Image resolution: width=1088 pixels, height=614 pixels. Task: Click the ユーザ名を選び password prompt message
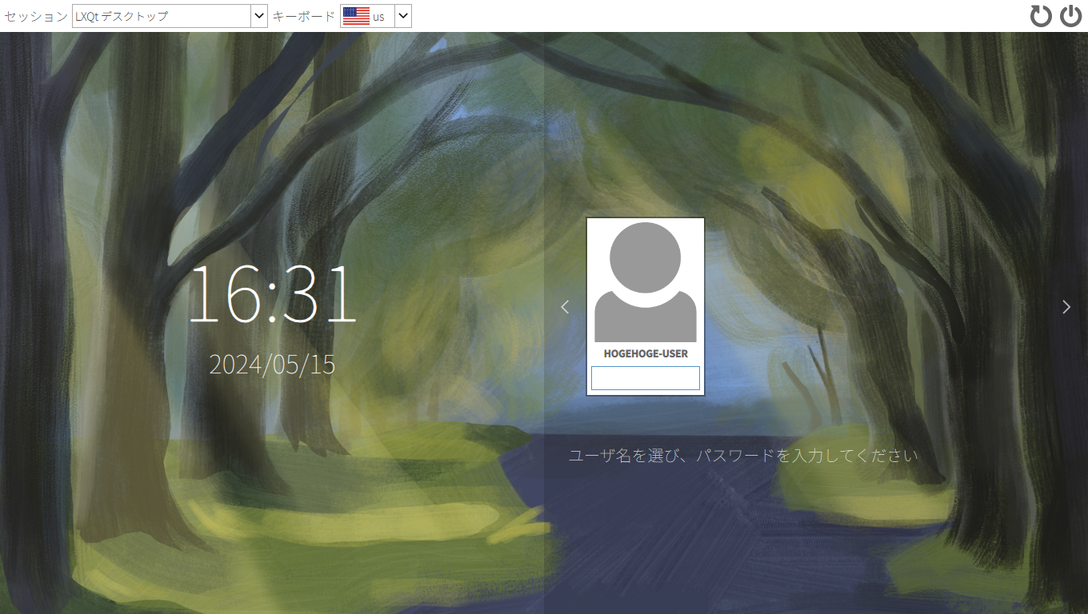(x=742, y=456)
